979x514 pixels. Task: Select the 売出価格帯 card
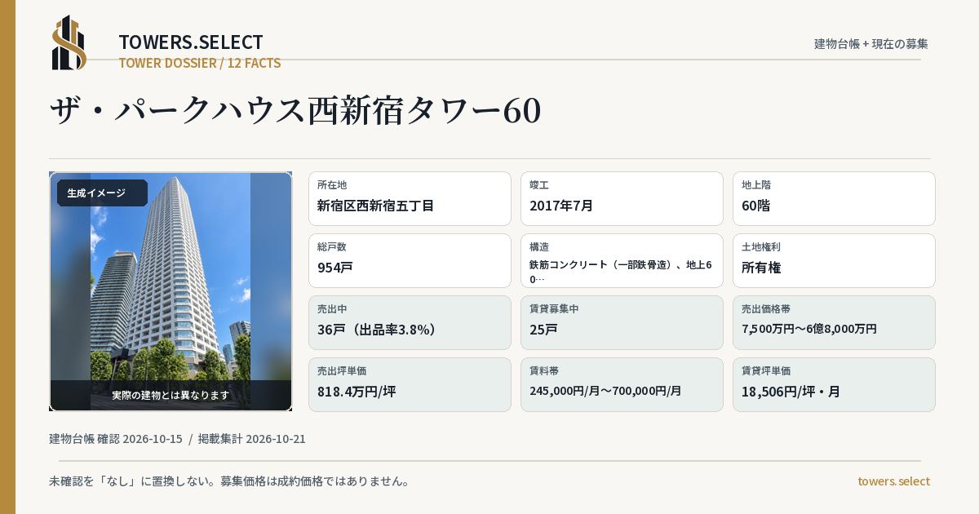click(834, 322)
